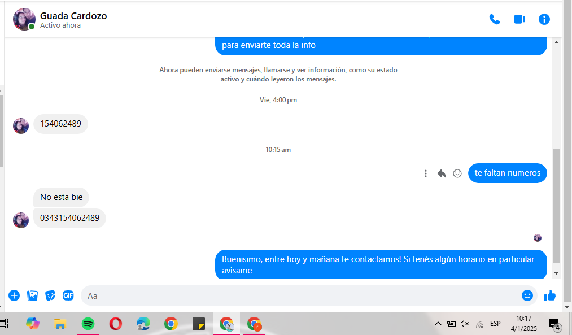Attach a photo using the image icon
Image resolution: width=572 pixels, height=335 pixels.
click(x=32, y=295)
